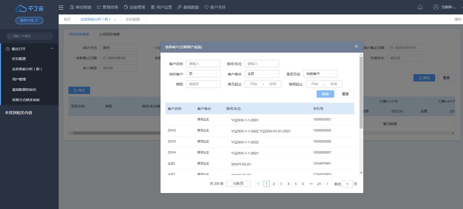Switch to the 折扣配置 page tab
Image resolution: width=463 pixels, height=209 pixels.
pyautogui.click(x=133, y=19)
